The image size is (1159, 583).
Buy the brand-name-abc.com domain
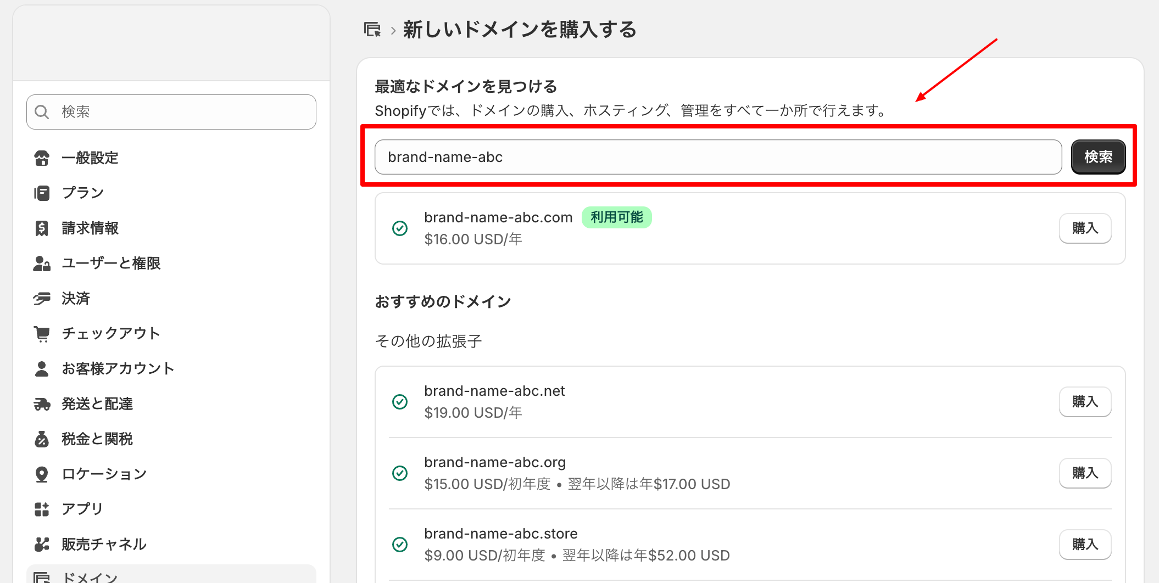click(x=1085, y=228)
